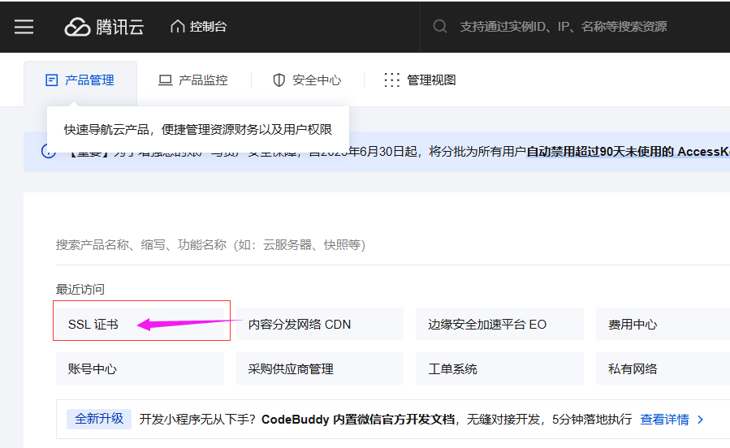Click the Tencent Cloud logo

tap(104, 27)
